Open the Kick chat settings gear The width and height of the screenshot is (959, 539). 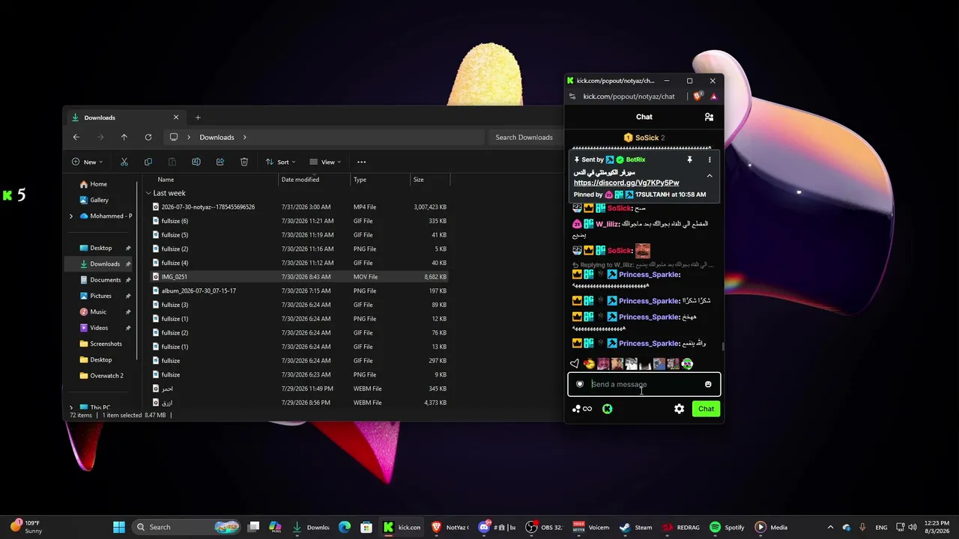679,409
